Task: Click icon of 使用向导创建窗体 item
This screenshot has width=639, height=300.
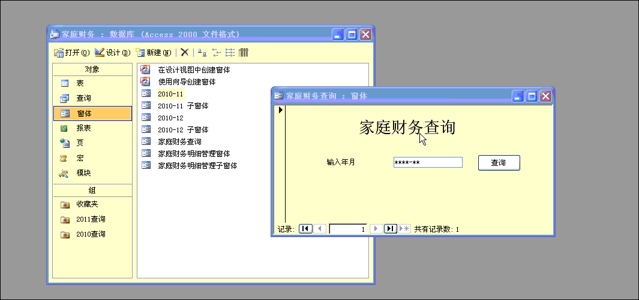Action: (x=145, y=81)
